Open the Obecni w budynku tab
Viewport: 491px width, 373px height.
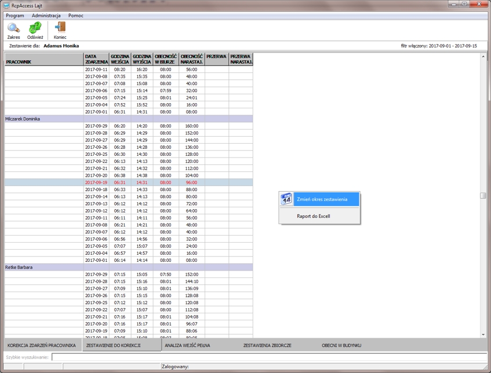(x=341, y=345)
